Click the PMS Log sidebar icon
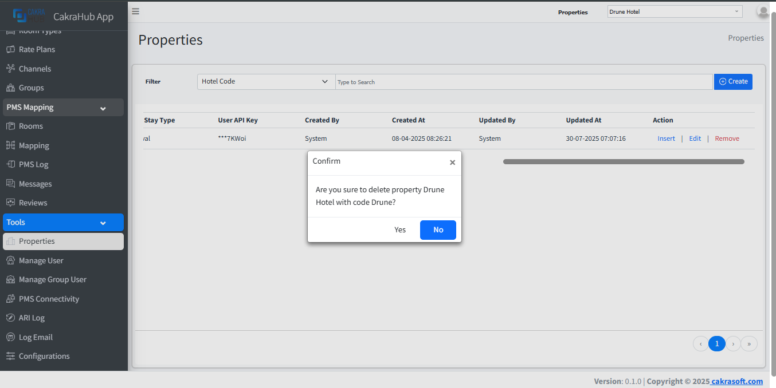The height and width of the screenshot is (388, 776). point(10,165)
